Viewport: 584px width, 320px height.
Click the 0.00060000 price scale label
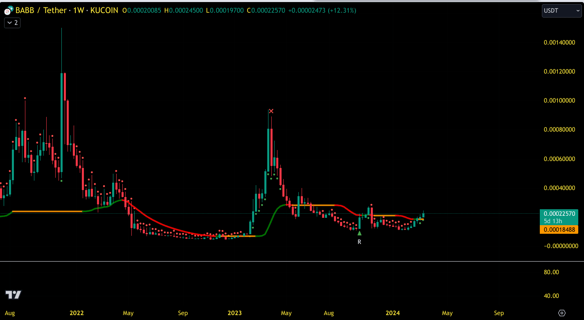(559, 159)
